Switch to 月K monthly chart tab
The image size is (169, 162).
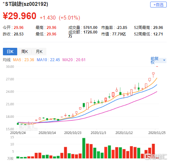point(39,51)
